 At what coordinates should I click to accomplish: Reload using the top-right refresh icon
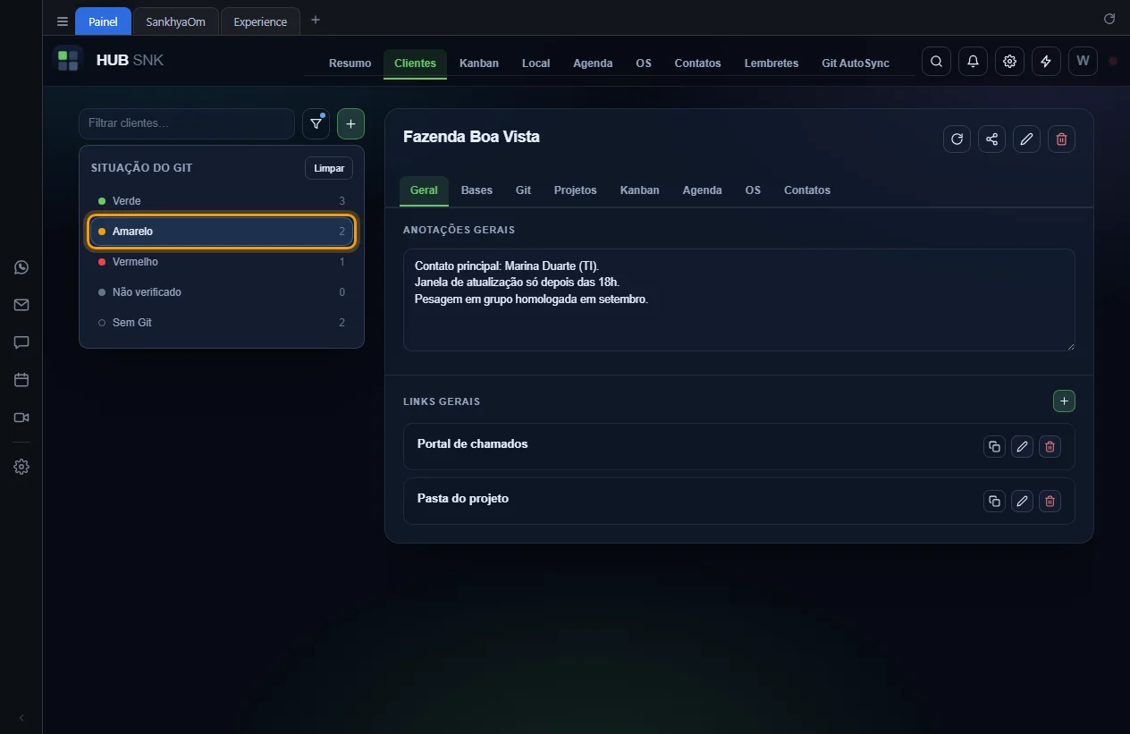(x=1109, y=19)
